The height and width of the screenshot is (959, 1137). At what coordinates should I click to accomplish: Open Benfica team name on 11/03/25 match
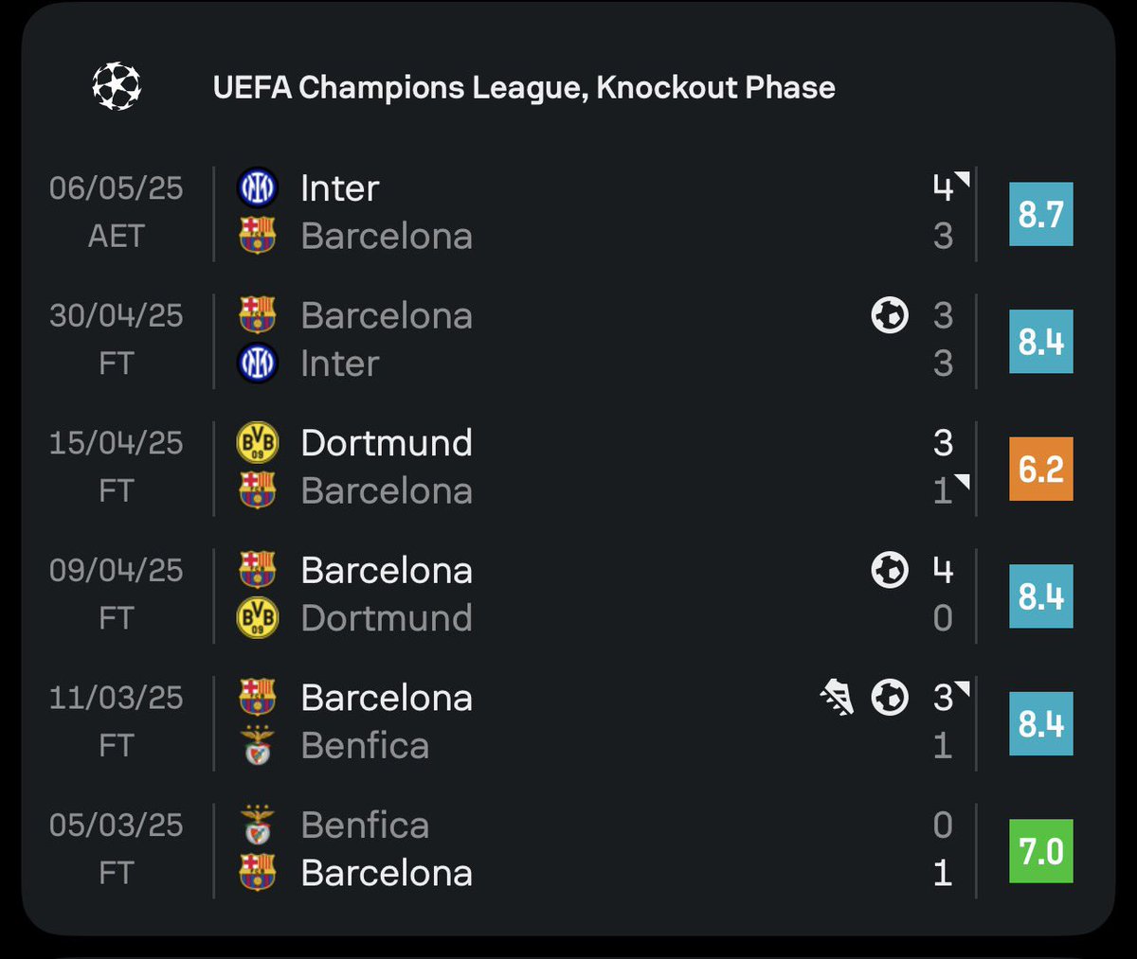pyautogui.click(x=365, y=746)
